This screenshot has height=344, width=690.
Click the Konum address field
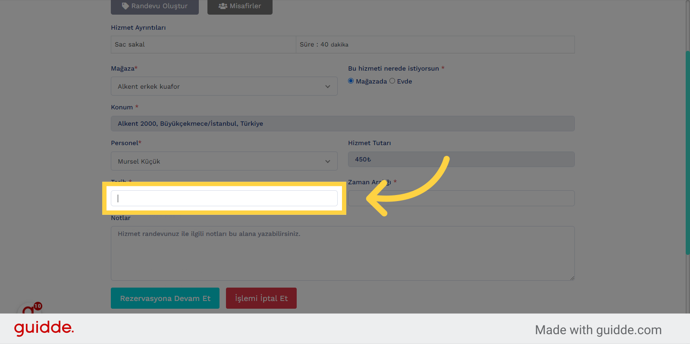pyautogui.click(x=343, y=124)
